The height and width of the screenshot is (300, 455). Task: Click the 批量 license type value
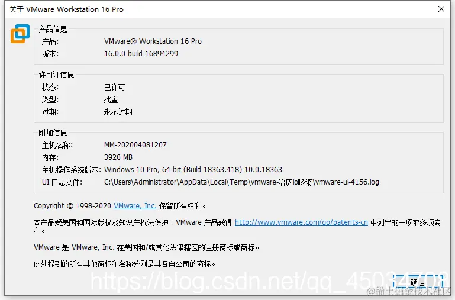tap(111, 99)
